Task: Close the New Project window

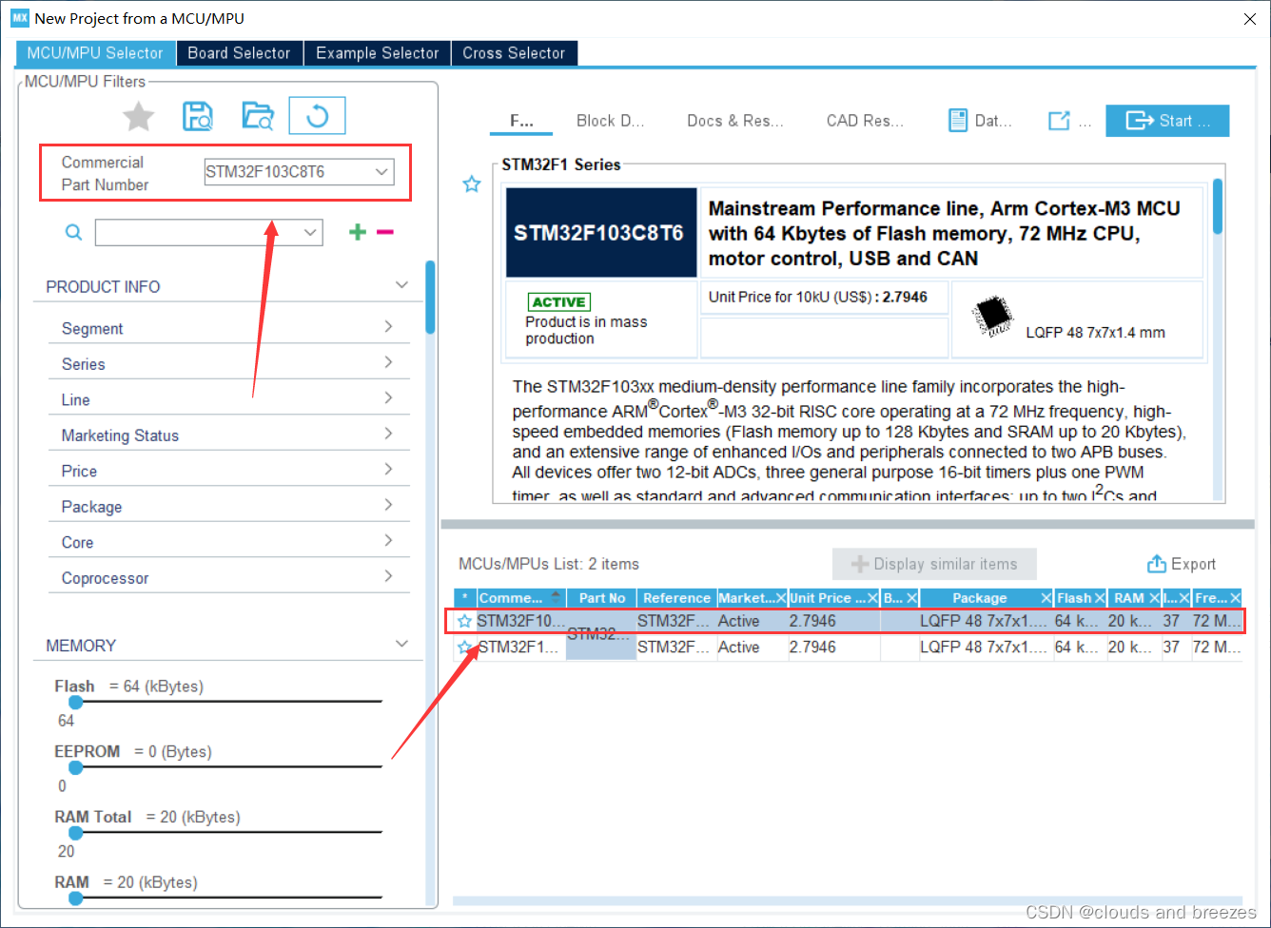Action: point(1250,19)
